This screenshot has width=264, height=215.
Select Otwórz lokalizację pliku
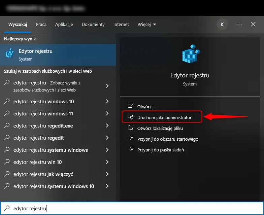[160, 129]
